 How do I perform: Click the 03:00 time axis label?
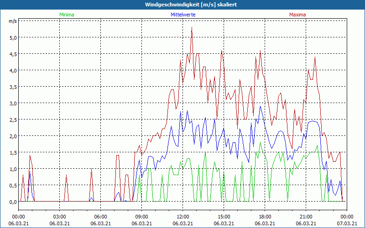[x=60, y=217]
